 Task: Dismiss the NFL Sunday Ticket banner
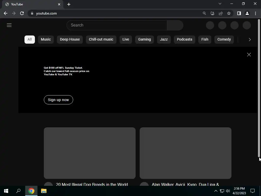(249, 55)
